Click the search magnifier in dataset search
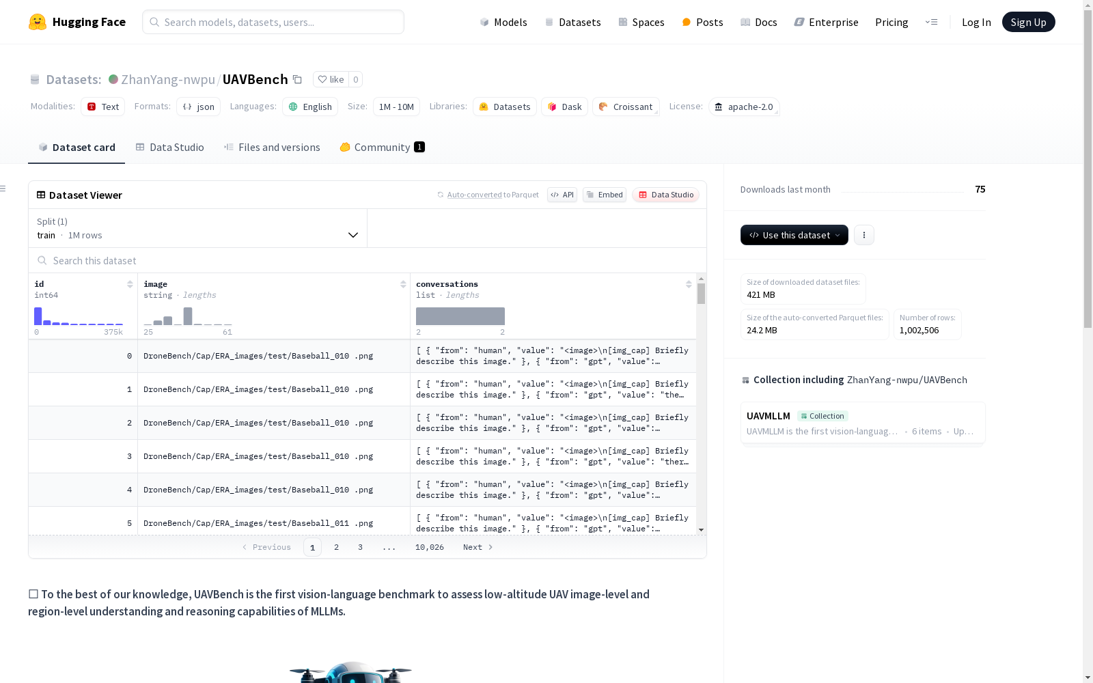 click(42, 260)
